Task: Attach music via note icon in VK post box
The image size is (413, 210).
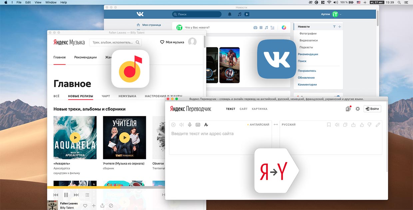Action: click(x=266, y=28)
